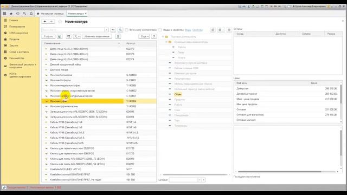Image resolution: width=347 pixels, height=195 pixels.
Task: Open the History clock icon
Action: [18, 14]
